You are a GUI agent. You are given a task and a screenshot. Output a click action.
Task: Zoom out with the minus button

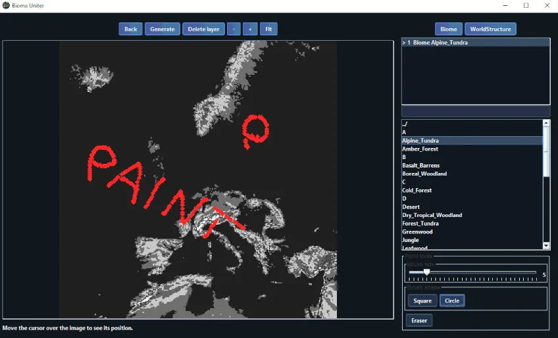(x=234, y=29)
